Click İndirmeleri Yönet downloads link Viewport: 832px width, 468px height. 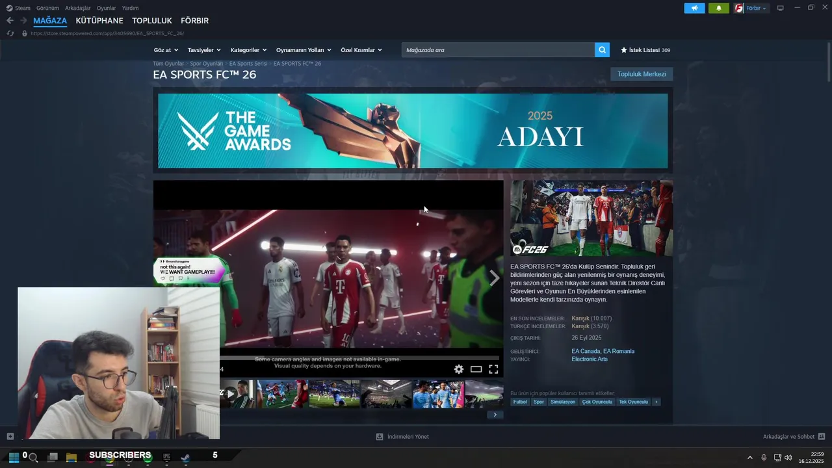click(408, 437)
